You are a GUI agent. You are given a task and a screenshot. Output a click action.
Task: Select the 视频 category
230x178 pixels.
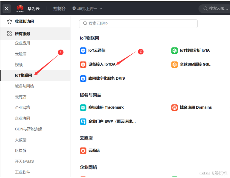point(19,65)
